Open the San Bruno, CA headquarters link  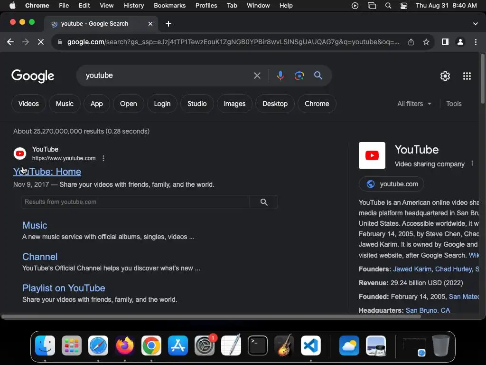tap(428, 310)
